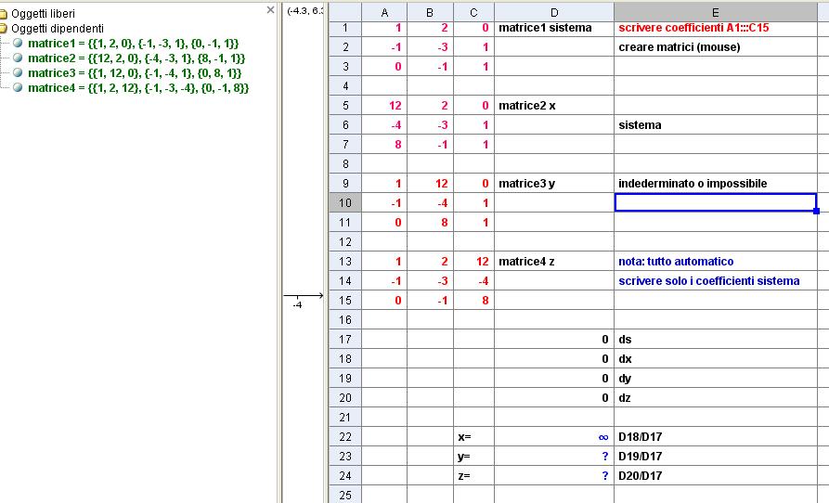The height and width of the screenshot is (503, 829).
Task: Click cell 'creare matrici (mouse)'
Action: coord(716,47)
